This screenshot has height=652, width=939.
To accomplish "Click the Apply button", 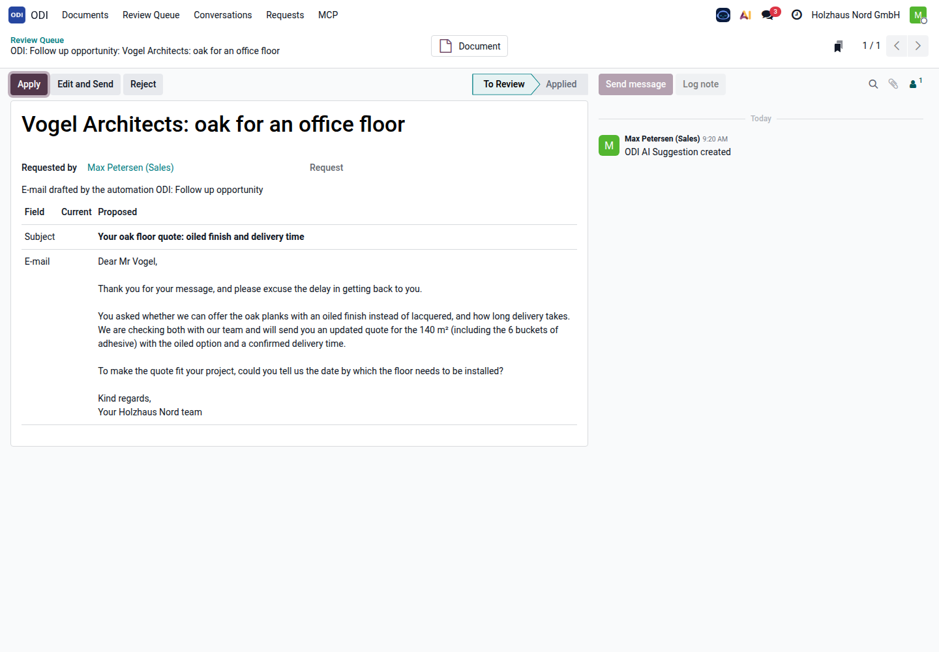I will tap(29, 84).
